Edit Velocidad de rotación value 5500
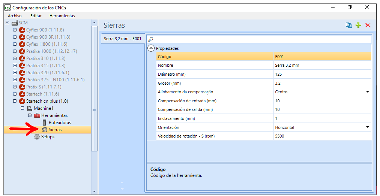The height and width of the screenshot is (196, 380). tap(322, 136)
